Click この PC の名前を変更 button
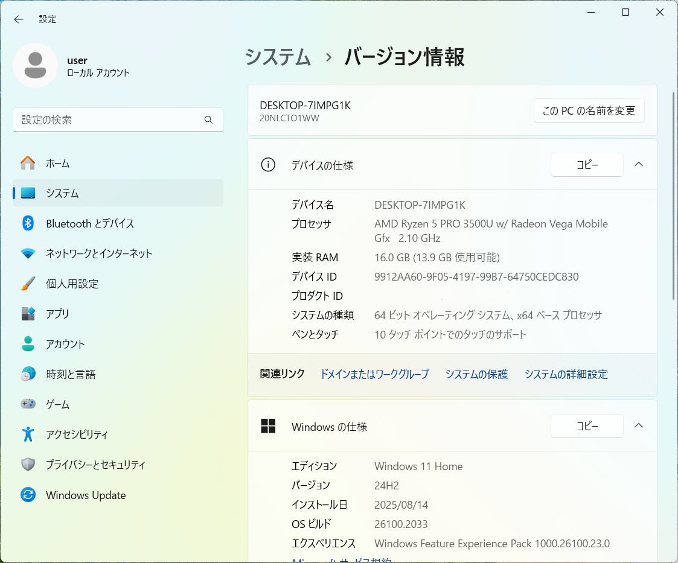The height and width of the screenshot is (563, 678). [x=589, y=110]
